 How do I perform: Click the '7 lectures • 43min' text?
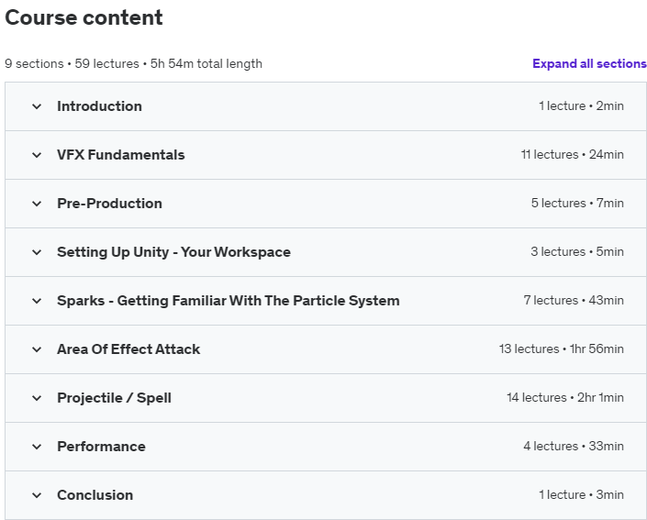click(x=574, y=301)
